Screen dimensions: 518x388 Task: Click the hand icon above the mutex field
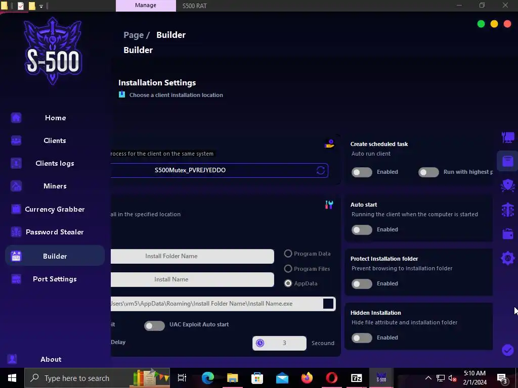pos(329,144)
